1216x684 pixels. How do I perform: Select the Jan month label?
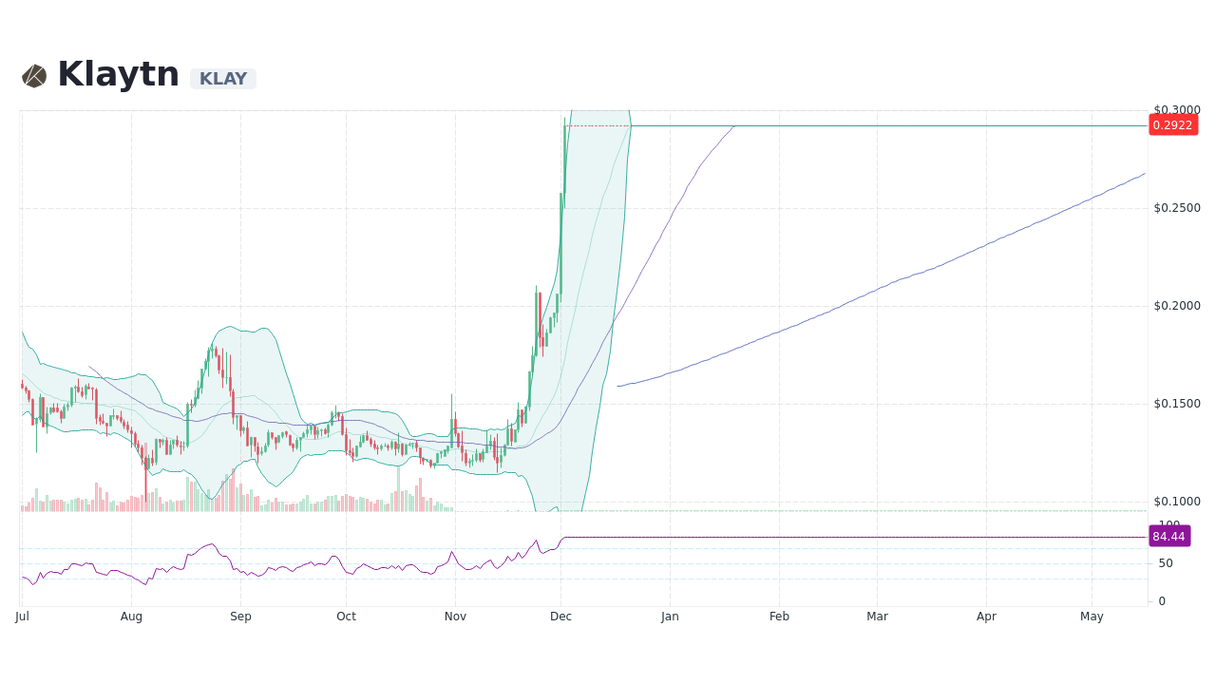670,616
